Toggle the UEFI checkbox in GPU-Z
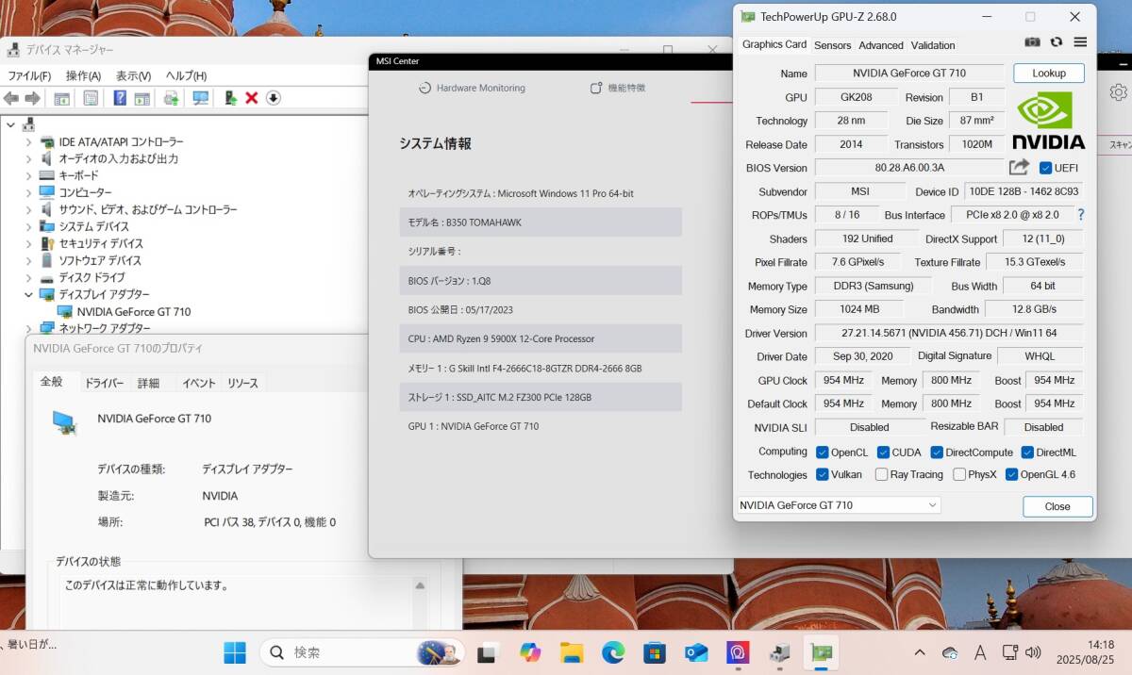 point(1045,168)
